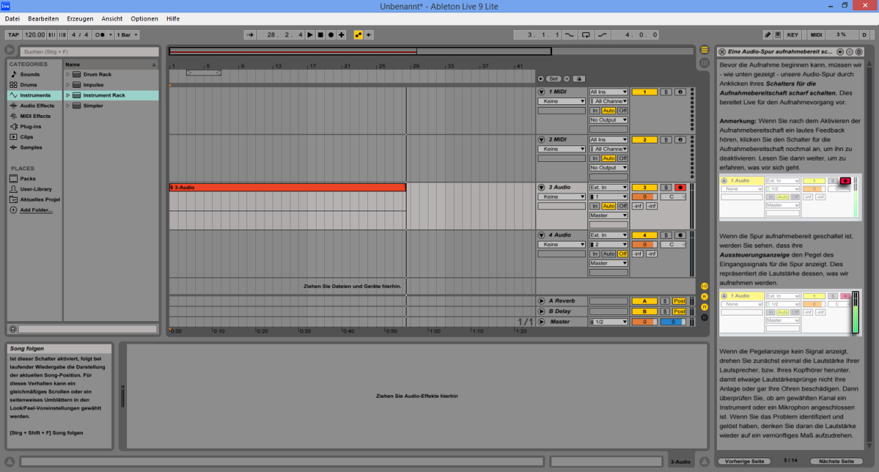Click the 3 Audio orange volume field
879x472 pixels.
point(644,197)
